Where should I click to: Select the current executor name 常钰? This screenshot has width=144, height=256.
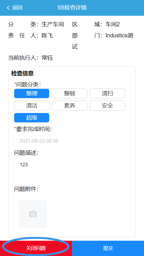pos(47,58)
